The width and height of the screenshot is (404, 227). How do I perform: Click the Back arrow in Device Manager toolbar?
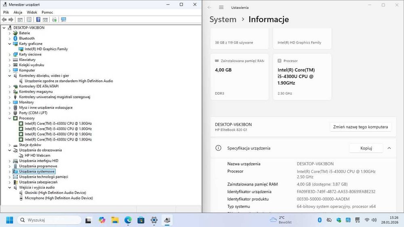click(x=4, y=19)
